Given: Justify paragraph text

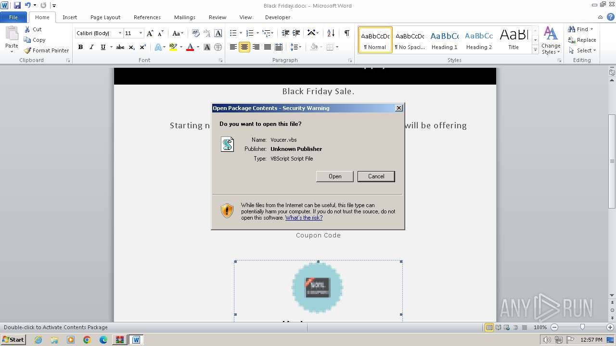Looking at the screenshot, I should click(267, 47).
